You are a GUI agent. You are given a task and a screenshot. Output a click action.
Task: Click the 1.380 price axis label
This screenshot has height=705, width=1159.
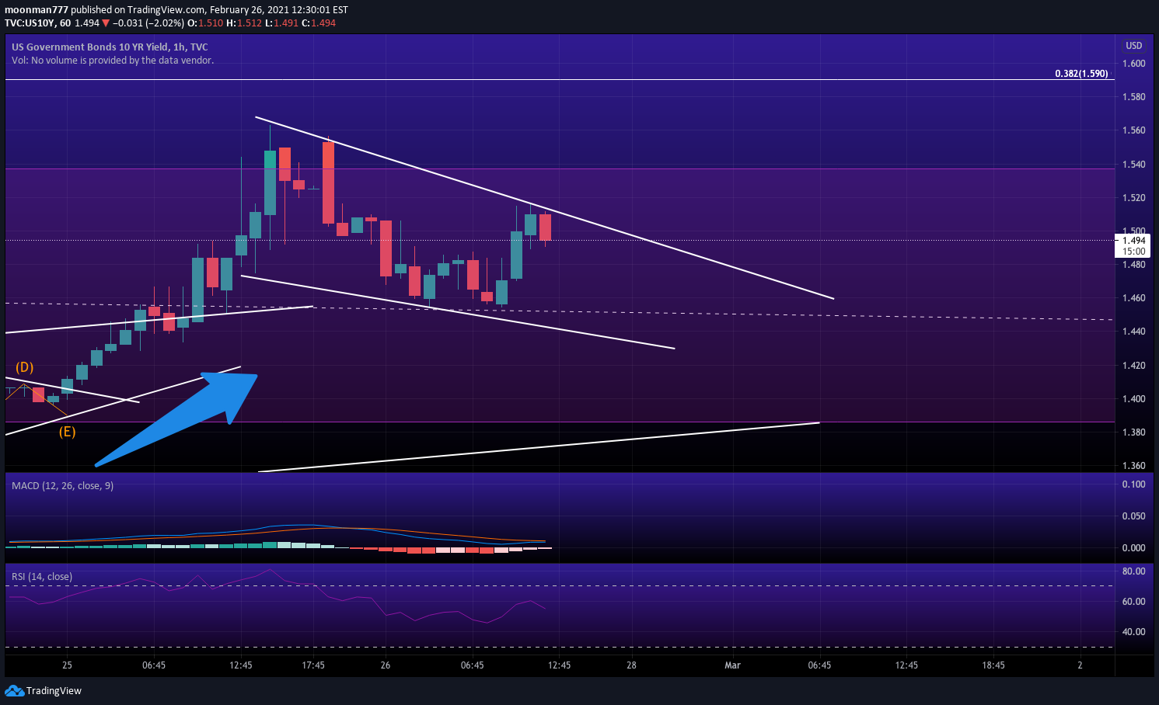1134,432
